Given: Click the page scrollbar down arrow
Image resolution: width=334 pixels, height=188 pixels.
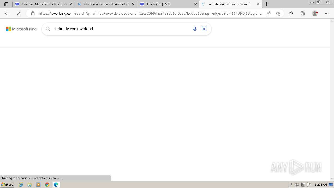Looking at the screenshot, I should pyautogui.click(x=332, y=178).
